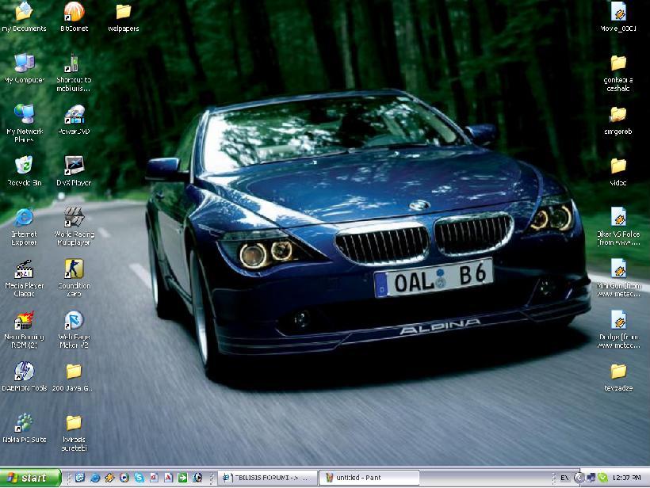The height and width of the screenshot is (488, 650).
Task: Open the Condition Zero game shortcut
Action: click(74, 269)
